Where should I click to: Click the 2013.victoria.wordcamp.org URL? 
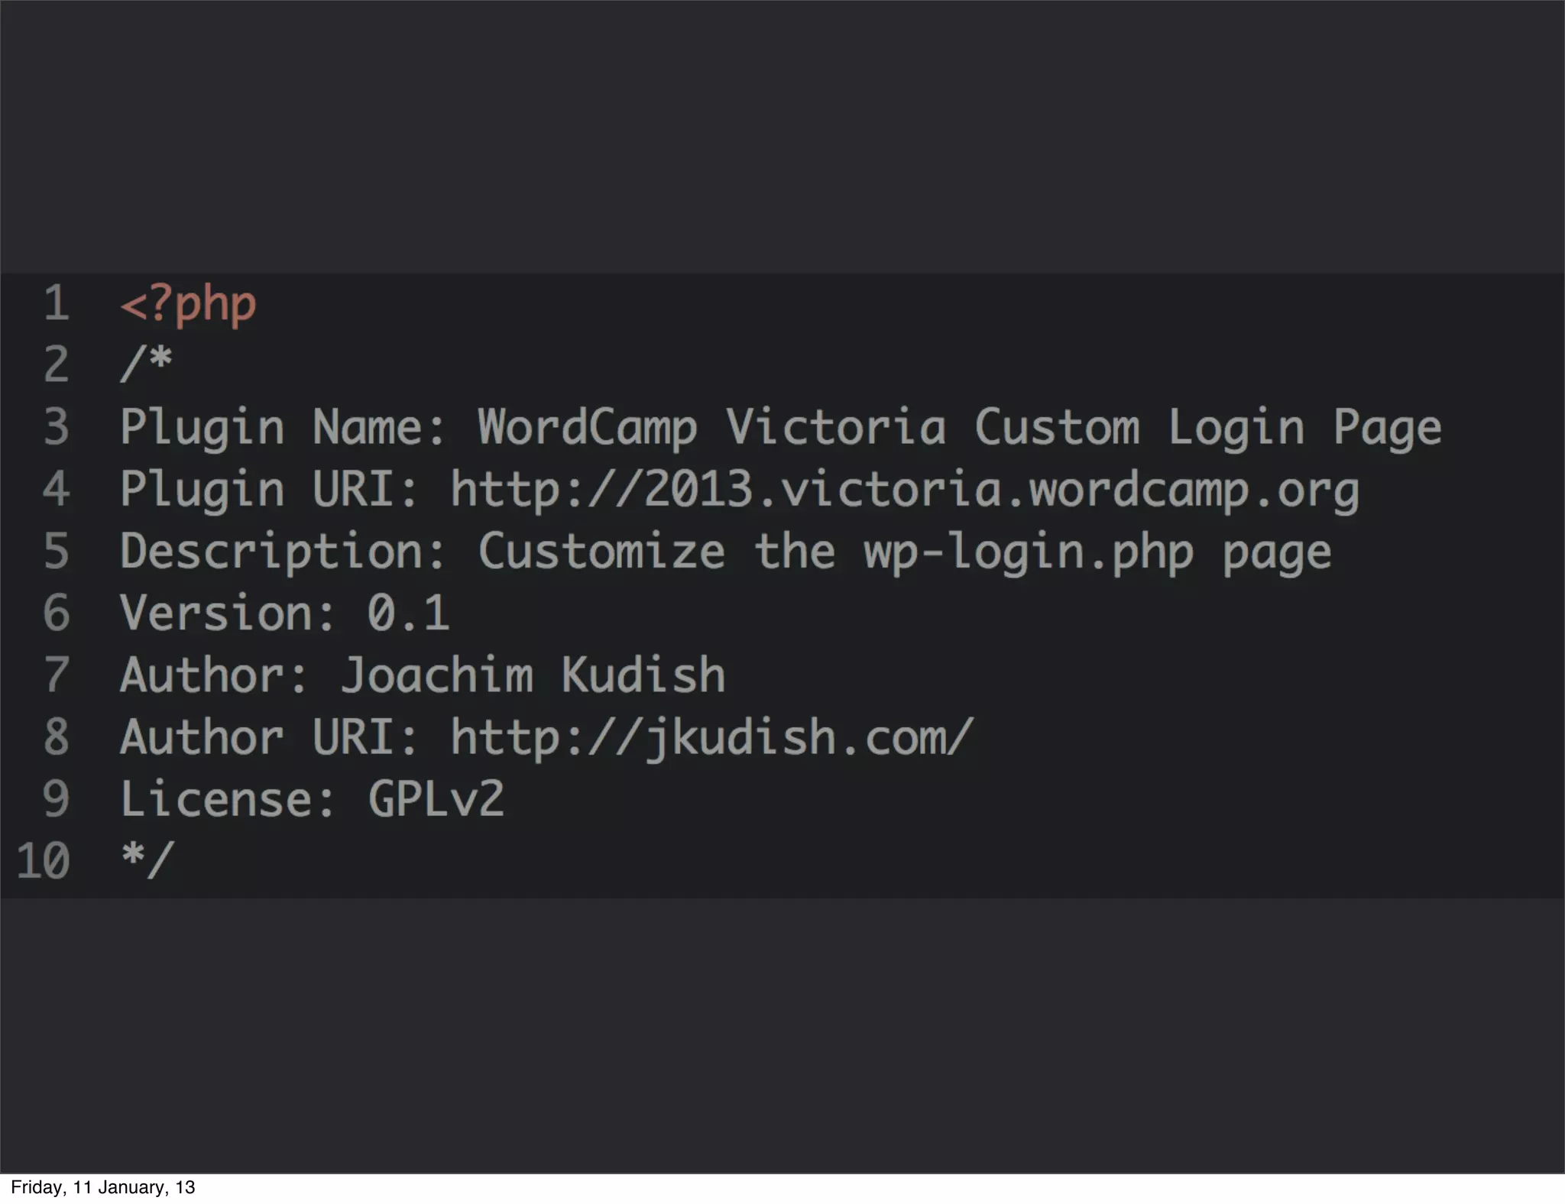(x=904, y=489)
